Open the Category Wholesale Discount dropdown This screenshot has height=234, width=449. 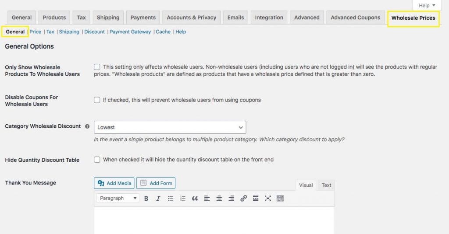pos(170,127)
